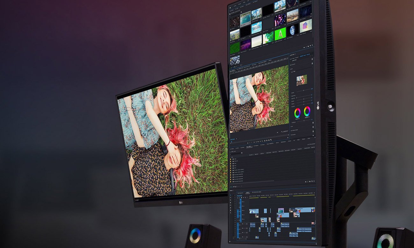Select the arrow Selection tool beside the timeline
This screenshot has height=248, width=414.
point(231,195)
